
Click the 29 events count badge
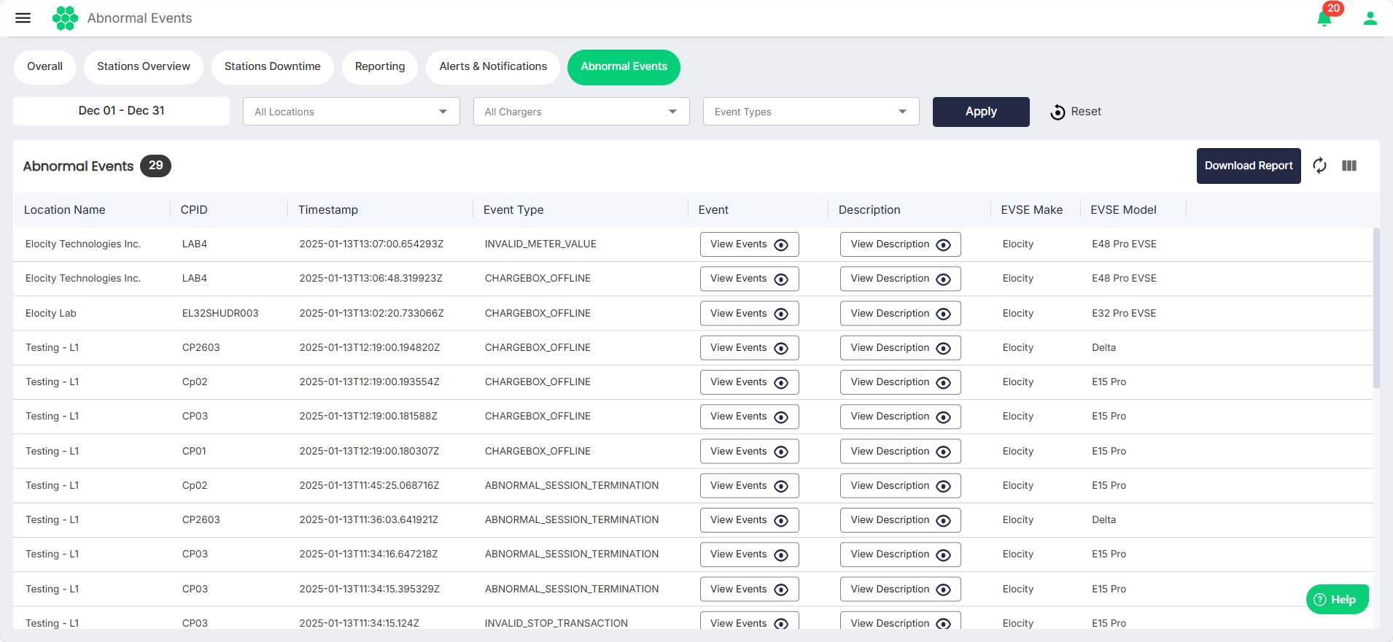(x=155, y=166)
